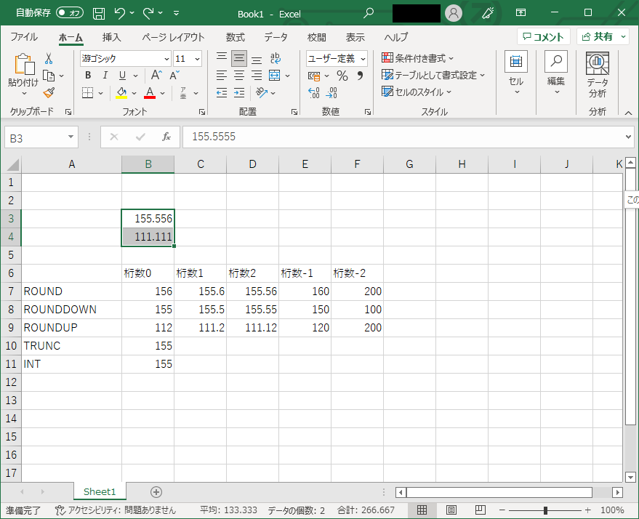
Task: Click the accounting currency format icon
Action: coord(314,76)
